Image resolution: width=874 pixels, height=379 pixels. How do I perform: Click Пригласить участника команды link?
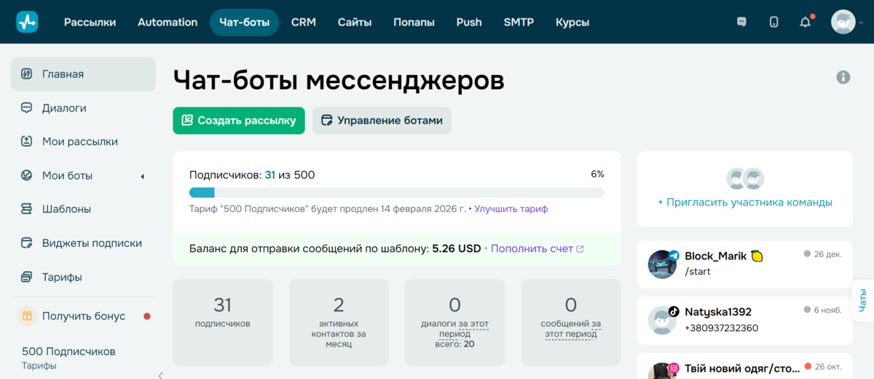click(744, 202)
